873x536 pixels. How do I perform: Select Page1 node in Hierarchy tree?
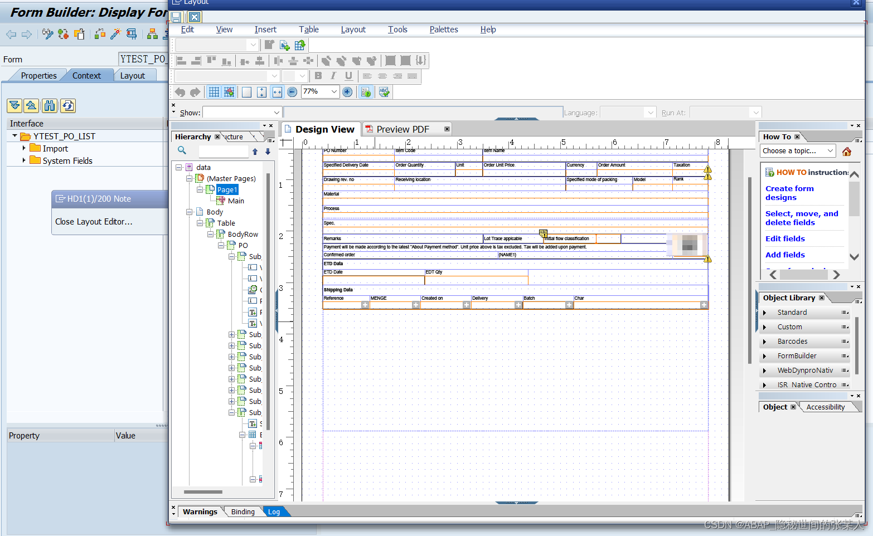pos(227,190)
